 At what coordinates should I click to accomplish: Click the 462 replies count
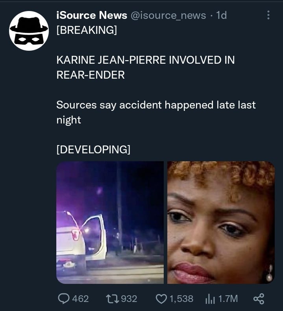coord(80,299)
